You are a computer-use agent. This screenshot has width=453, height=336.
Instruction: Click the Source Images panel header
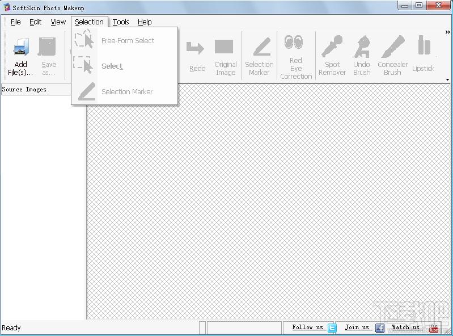pyautogui.click(x=36, y=89)
